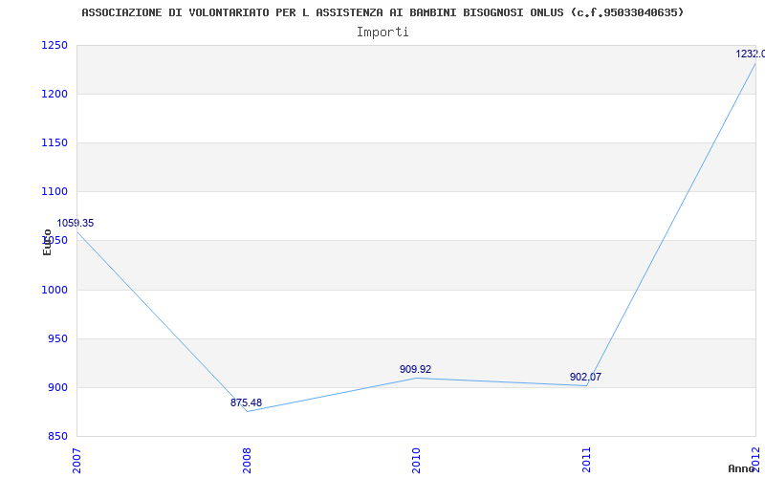765x478 pixels.
Task: Select the 1059.35 data label
Action: click(76, 223)
